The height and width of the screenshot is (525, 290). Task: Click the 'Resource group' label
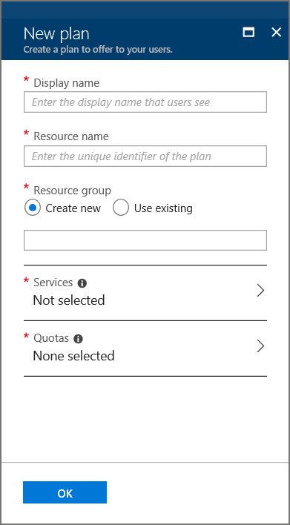point(73,191)
